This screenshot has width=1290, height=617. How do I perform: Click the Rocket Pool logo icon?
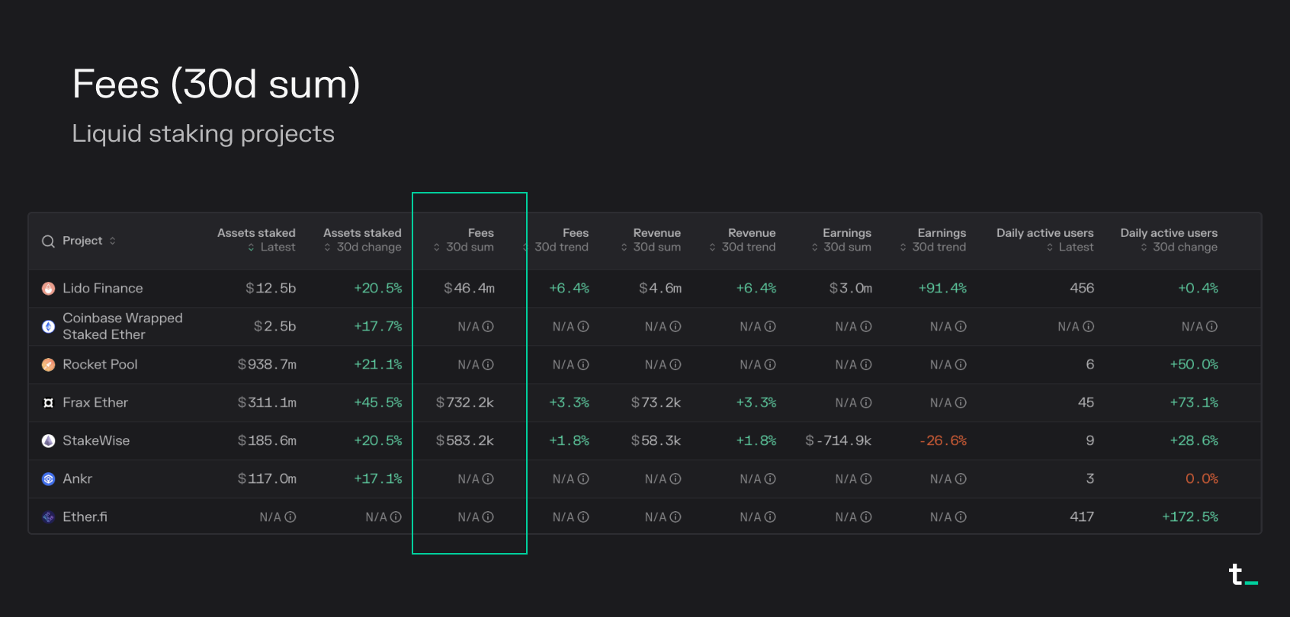(48, 365)
